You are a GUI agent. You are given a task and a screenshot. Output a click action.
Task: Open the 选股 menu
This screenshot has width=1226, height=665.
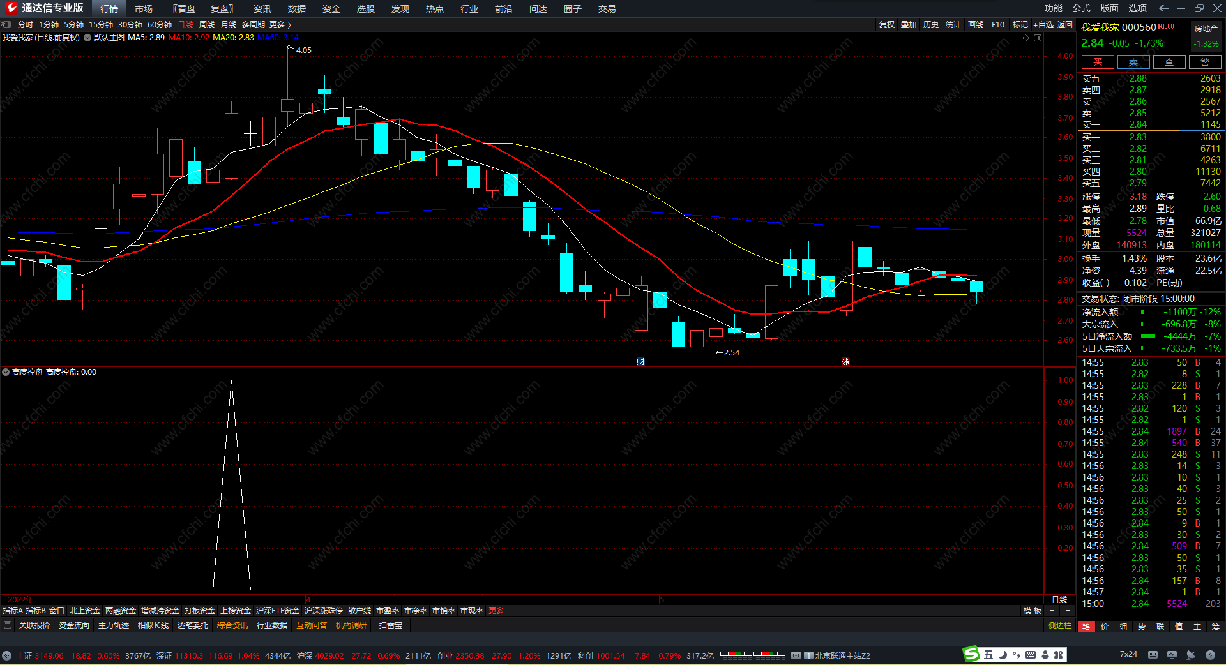click(x=366, y=9)
